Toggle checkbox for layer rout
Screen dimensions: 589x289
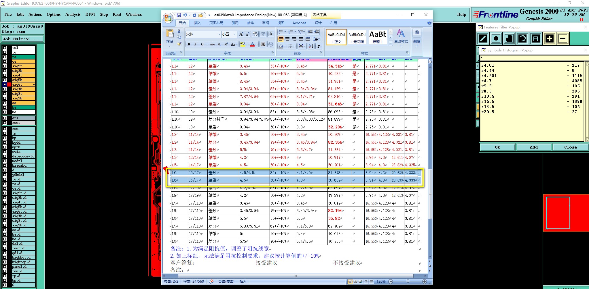tap(5, 123)
